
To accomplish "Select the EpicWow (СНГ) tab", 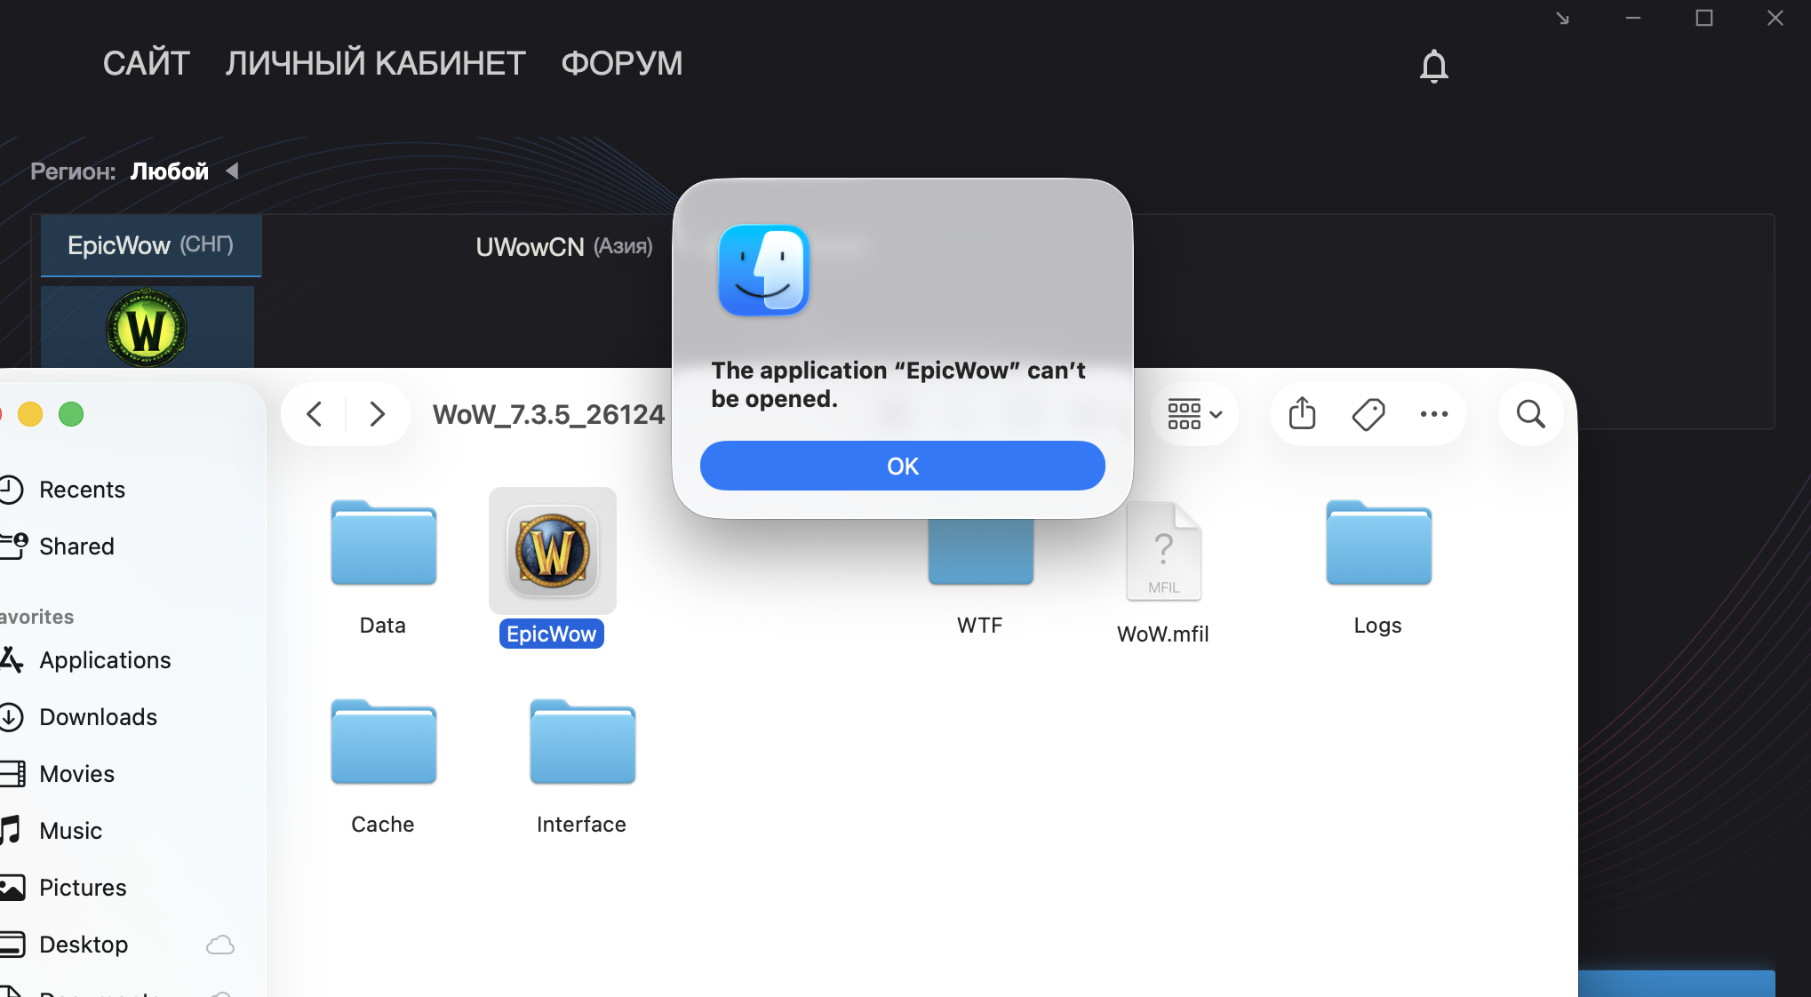I will click(150, 245).
